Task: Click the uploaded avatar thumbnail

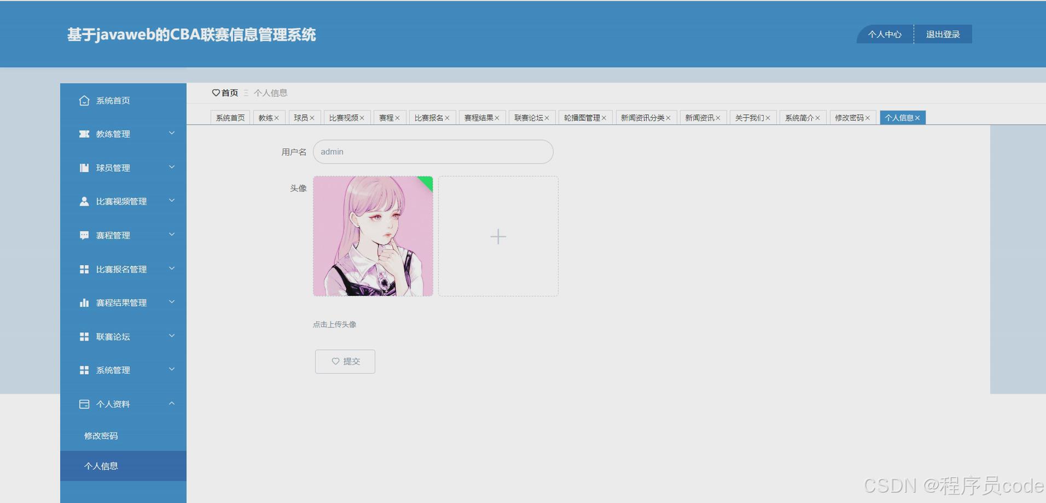Action: pos(373,236)
